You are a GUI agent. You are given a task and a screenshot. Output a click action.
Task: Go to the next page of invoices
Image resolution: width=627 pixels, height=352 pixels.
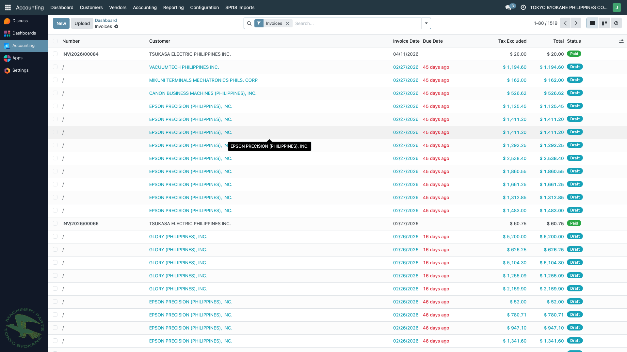pos(576,23)
